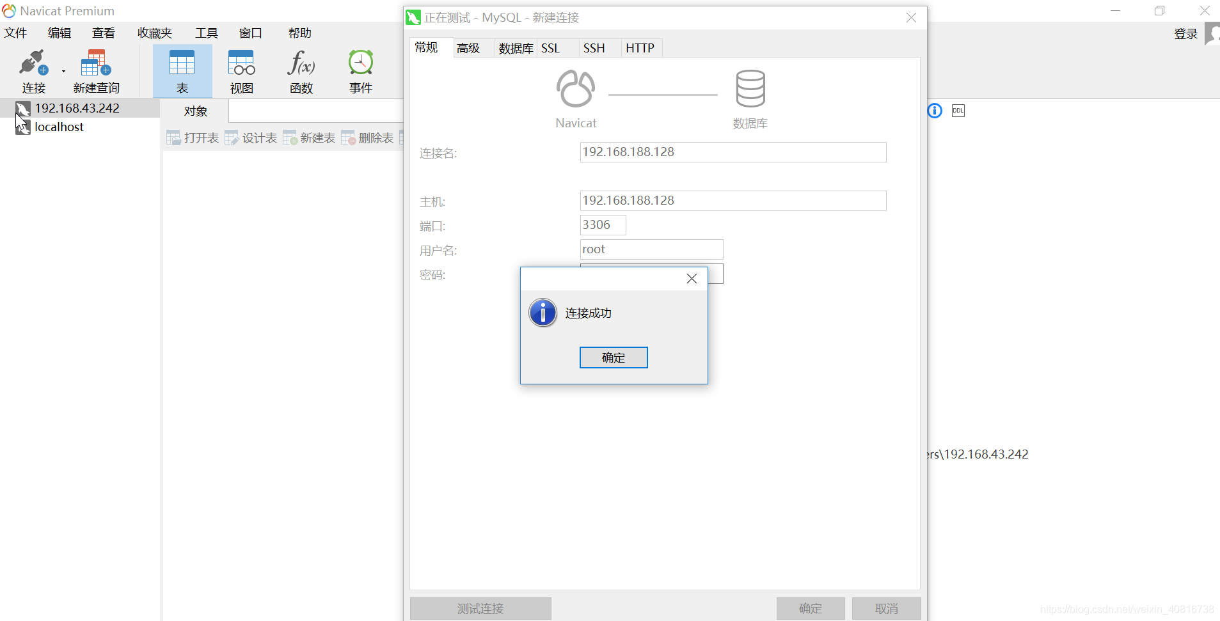
Task: Select the Function (函数) toolbar icon
Action: [x=301, y=70]
